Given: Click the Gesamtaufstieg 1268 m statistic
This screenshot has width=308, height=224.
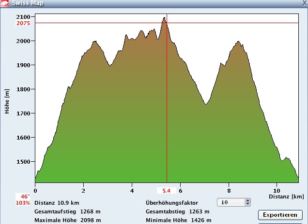Looking at the screenshot, I should point(67,211).
